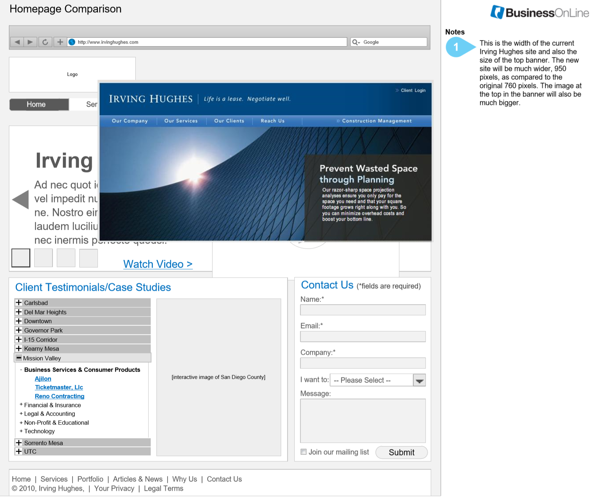Reload the page with refresh icon
This screenshot has height=502, width=600.
(45, 42)
